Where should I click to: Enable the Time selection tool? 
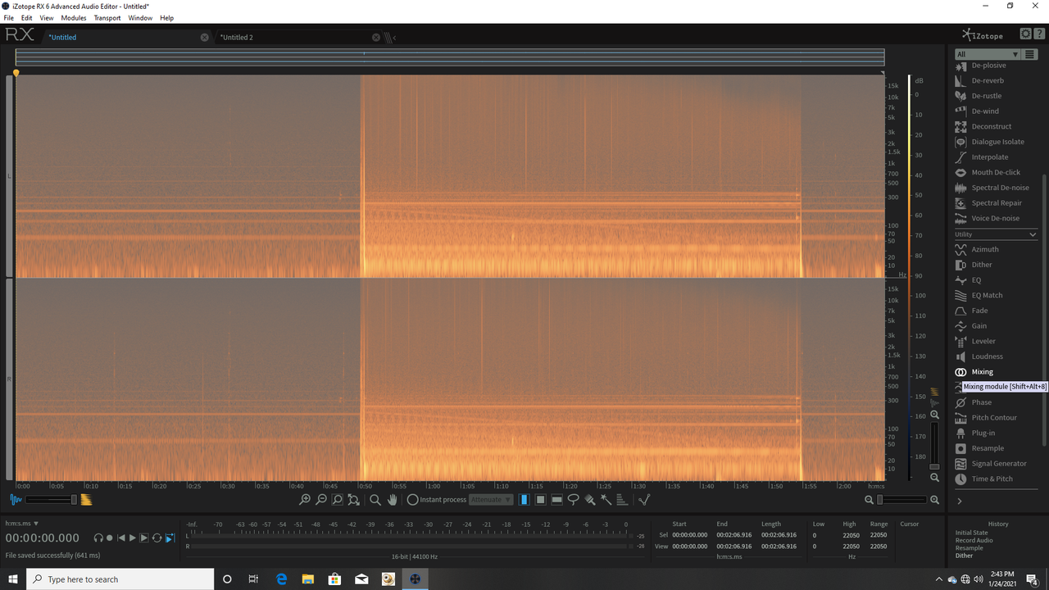[x=524, y=500]
